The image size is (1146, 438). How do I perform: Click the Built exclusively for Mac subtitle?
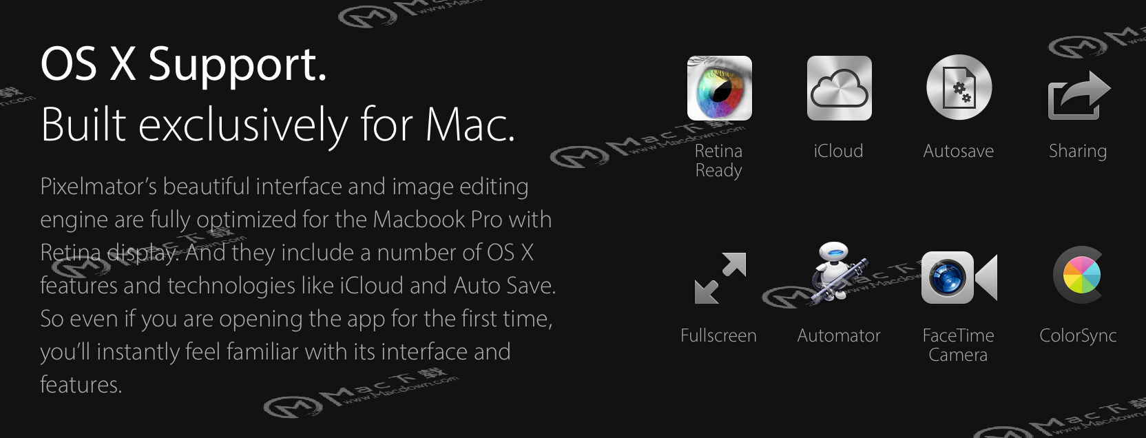pyautogui.click(x=278, y=125)
